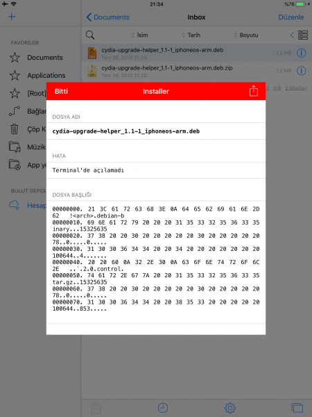The width and height of the screenshot is (312, 417).
Task: Open the windows tabs icon
Action: [297, 408]
